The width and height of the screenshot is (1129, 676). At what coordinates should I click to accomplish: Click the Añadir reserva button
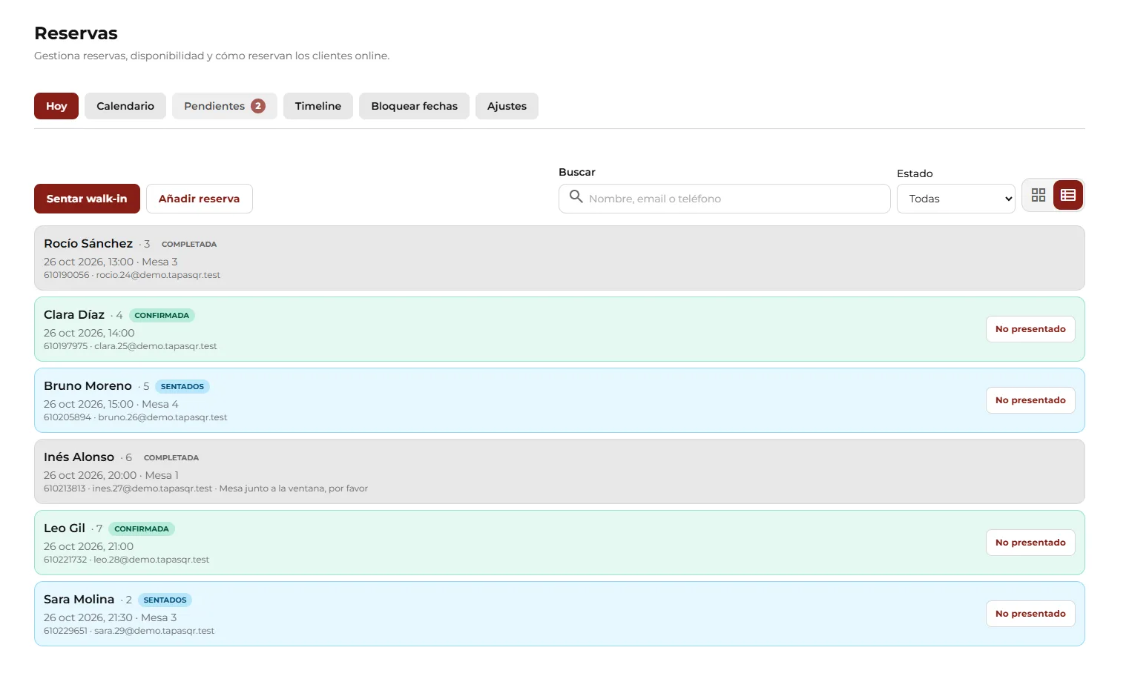[200, 199]
